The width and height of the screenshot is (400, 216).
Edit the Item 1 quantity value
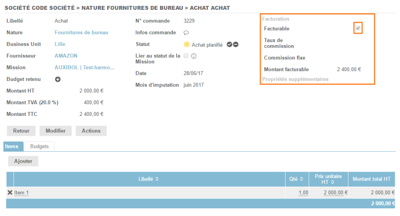click(303, 193)
